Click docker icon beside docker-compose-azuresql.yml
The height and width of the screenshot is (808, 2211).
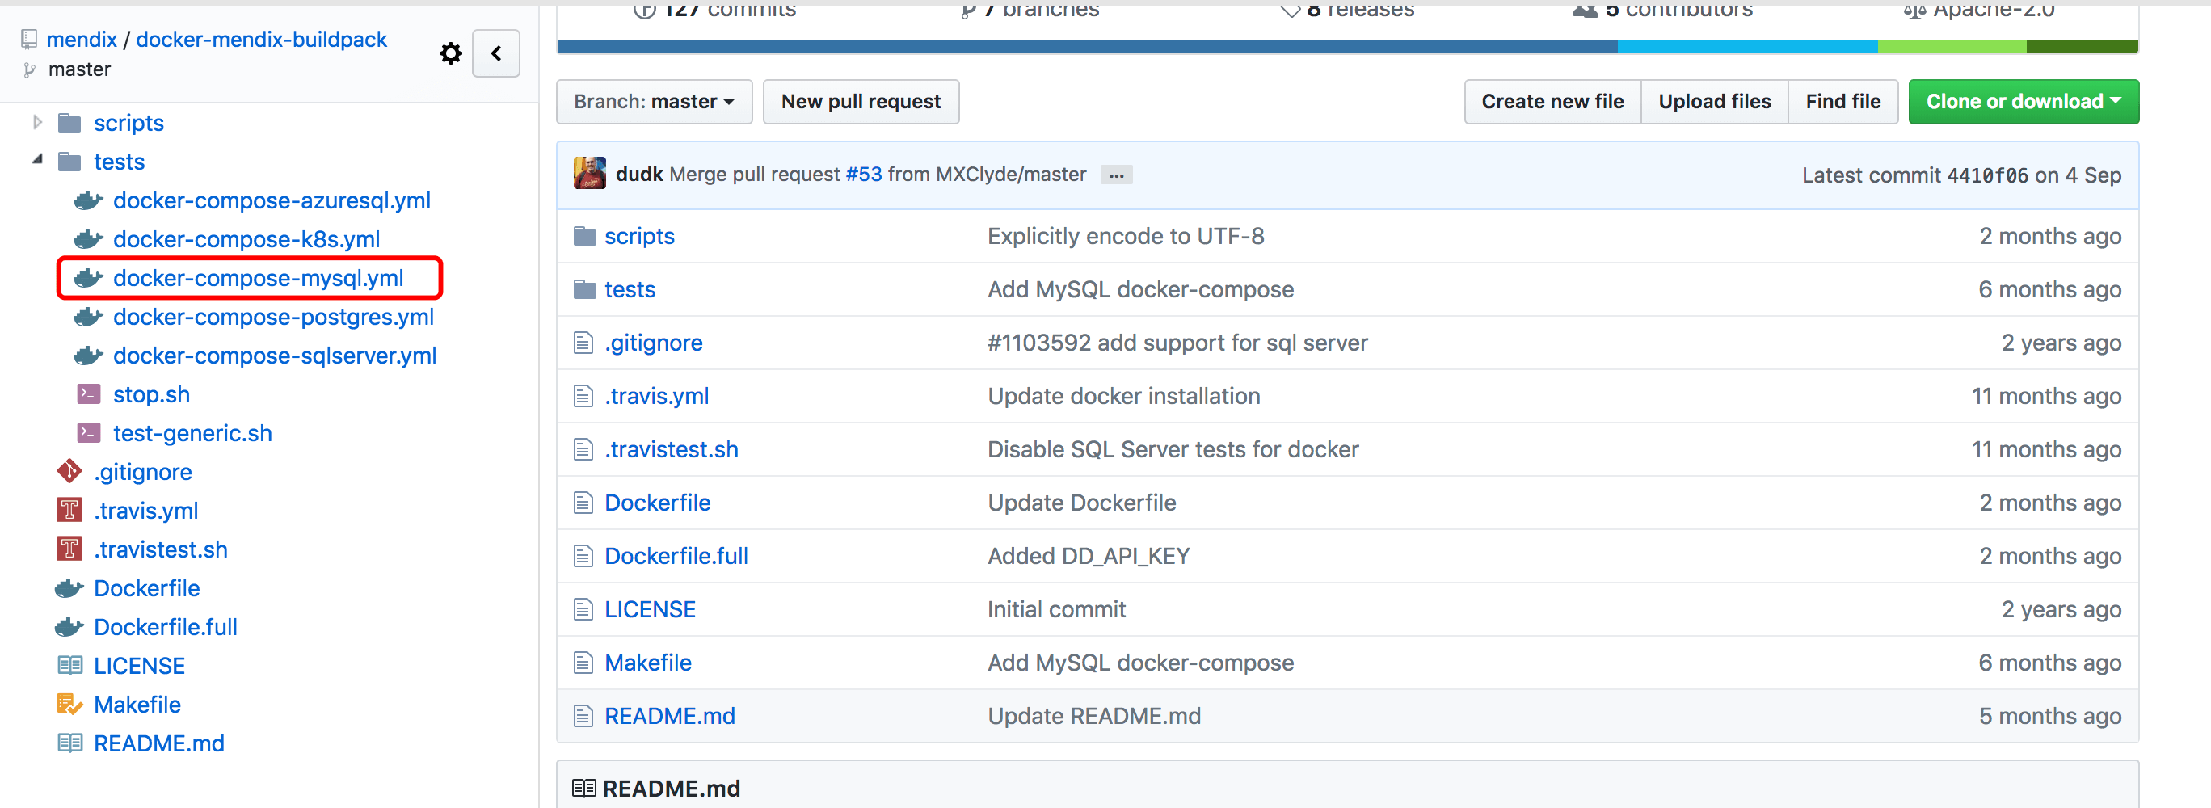click(x=88, y=200)
